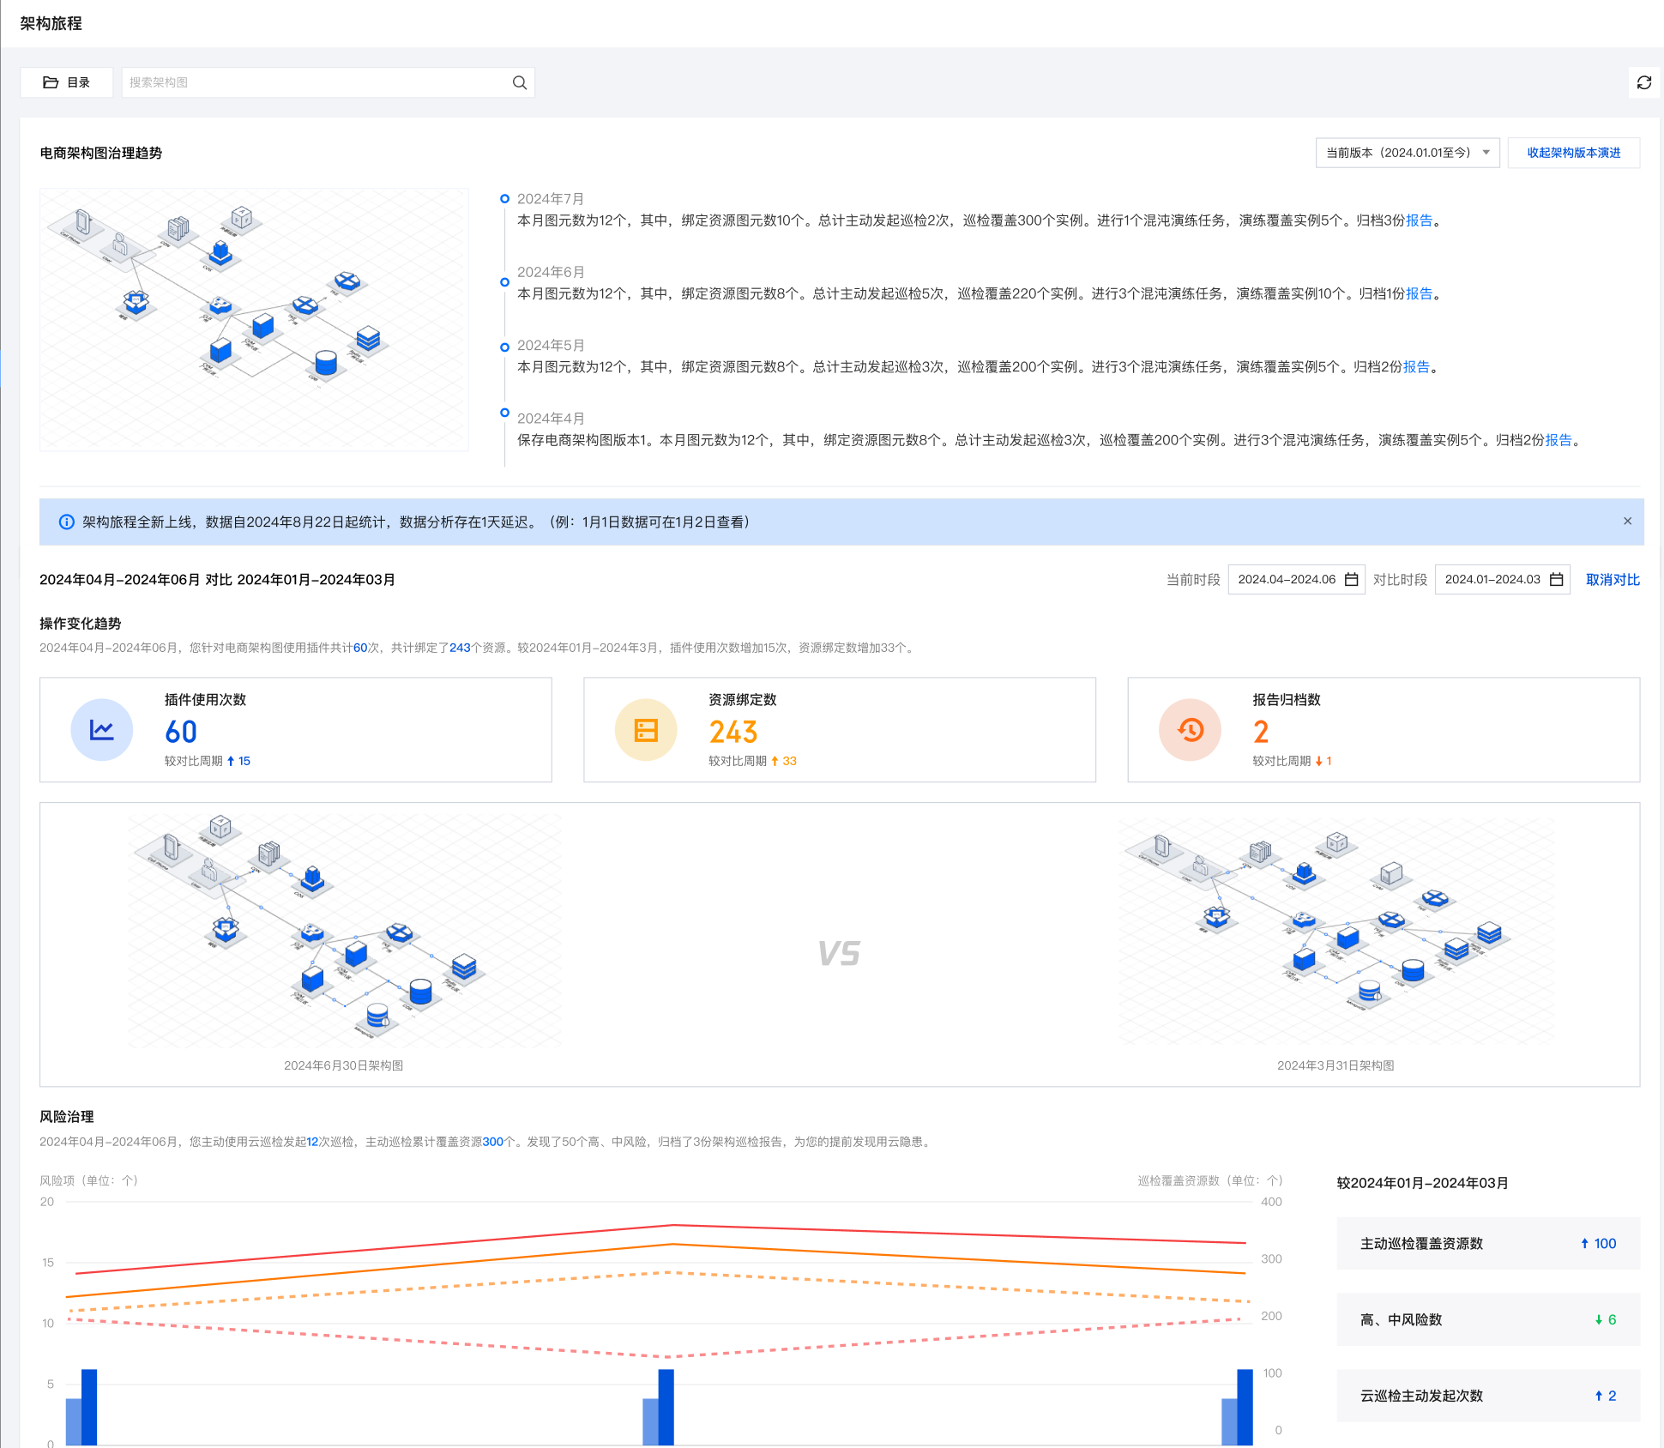Focus the 搜索架构图 search field
Viewport: 1664px width, 1448px height.
click(328, 82)
